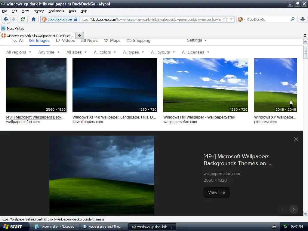Select the dark stormy hill 2560 × 1920 thumbnail
The image size is (308, 231).
(36, 85)
